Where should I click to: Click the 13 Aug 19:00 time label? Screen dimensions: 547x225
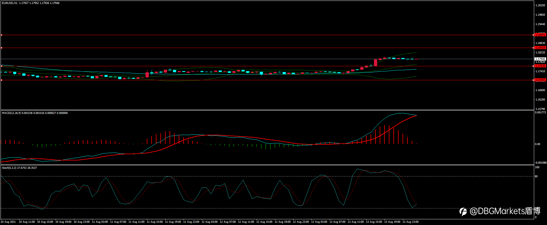tap(392, 222)
